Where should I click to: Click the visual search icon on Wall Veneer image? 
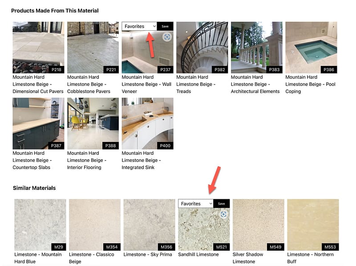click(167, 37)
